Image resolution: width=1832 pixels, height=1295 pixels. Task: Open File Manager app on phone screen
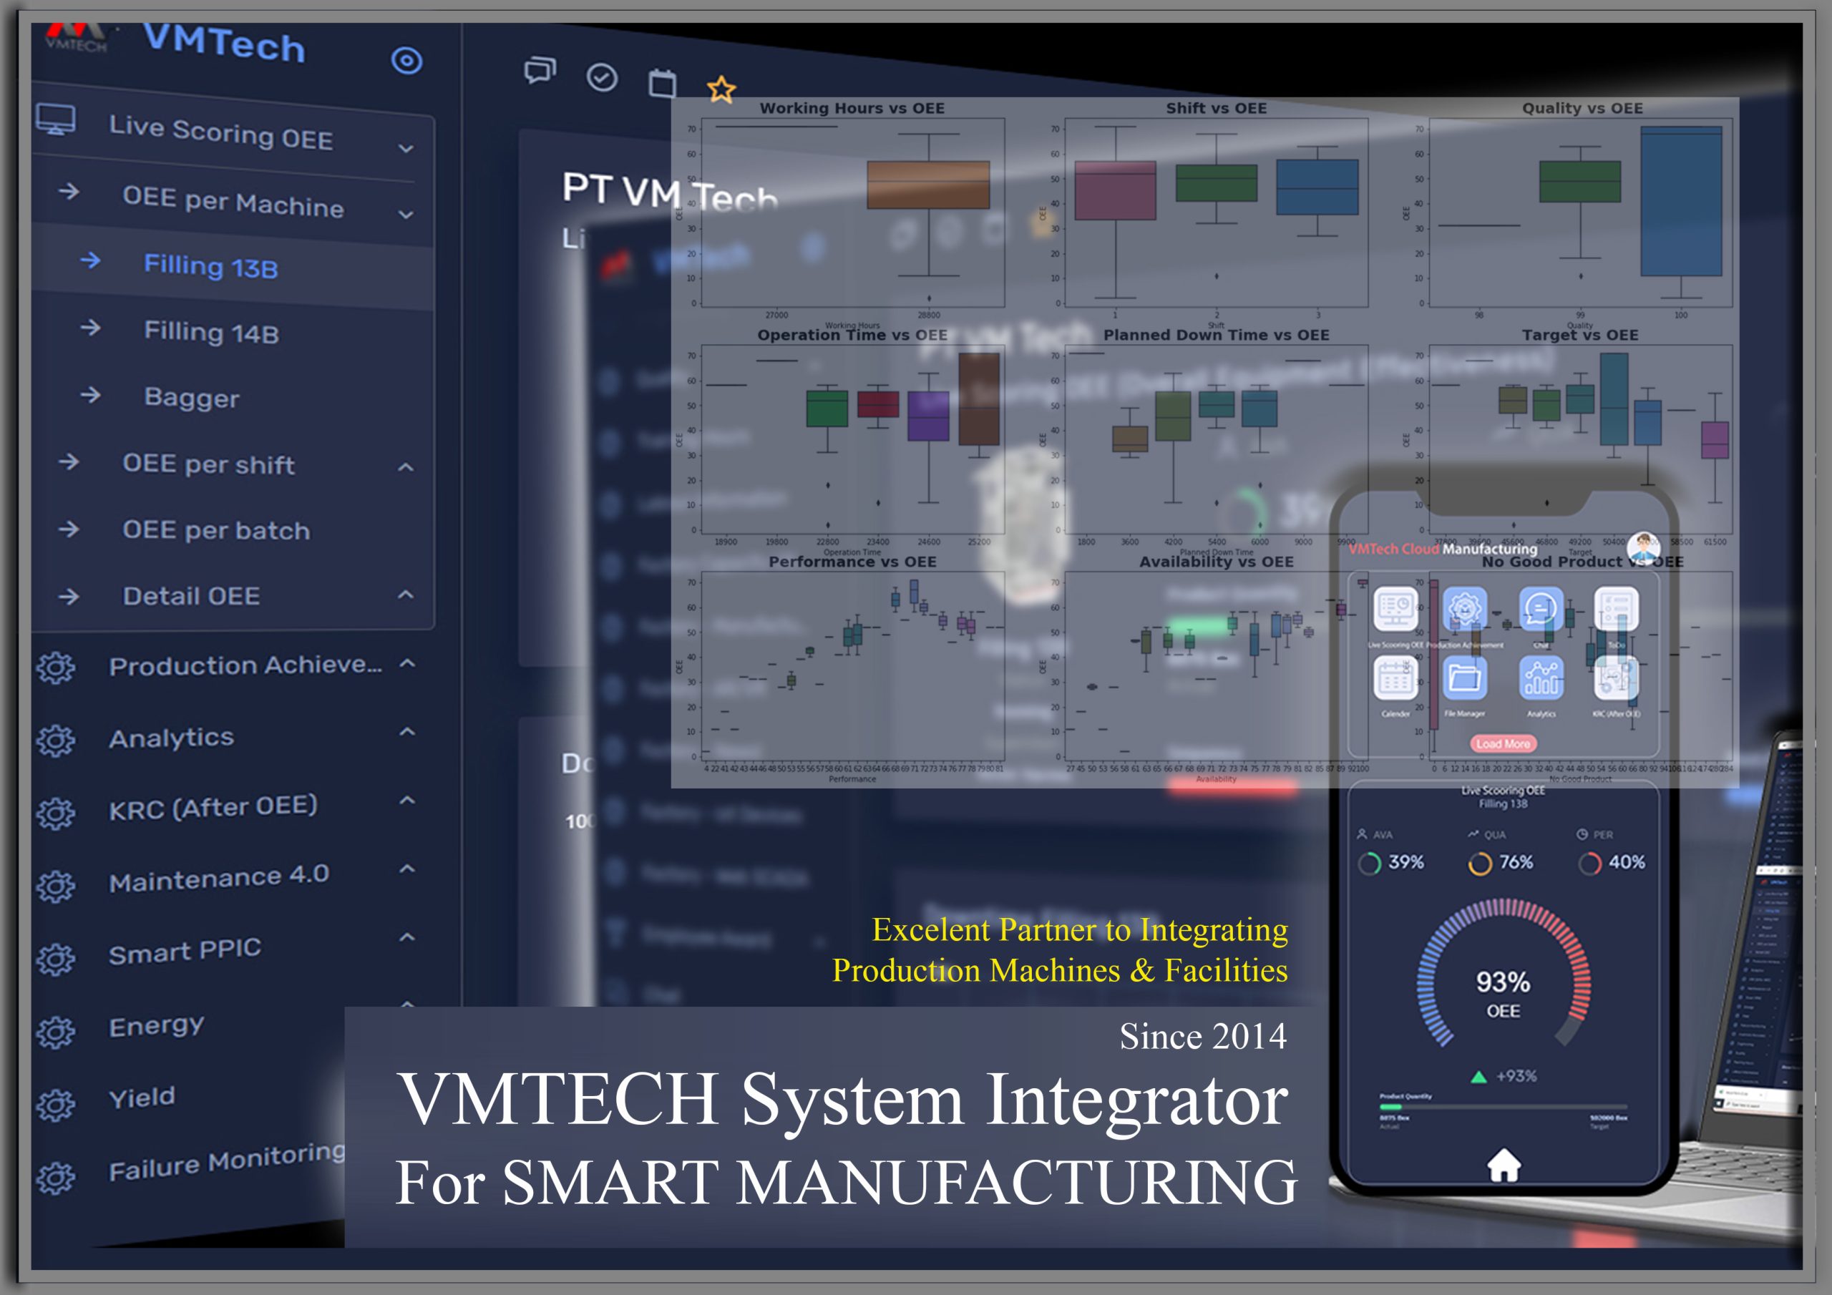coord(1465,679)
